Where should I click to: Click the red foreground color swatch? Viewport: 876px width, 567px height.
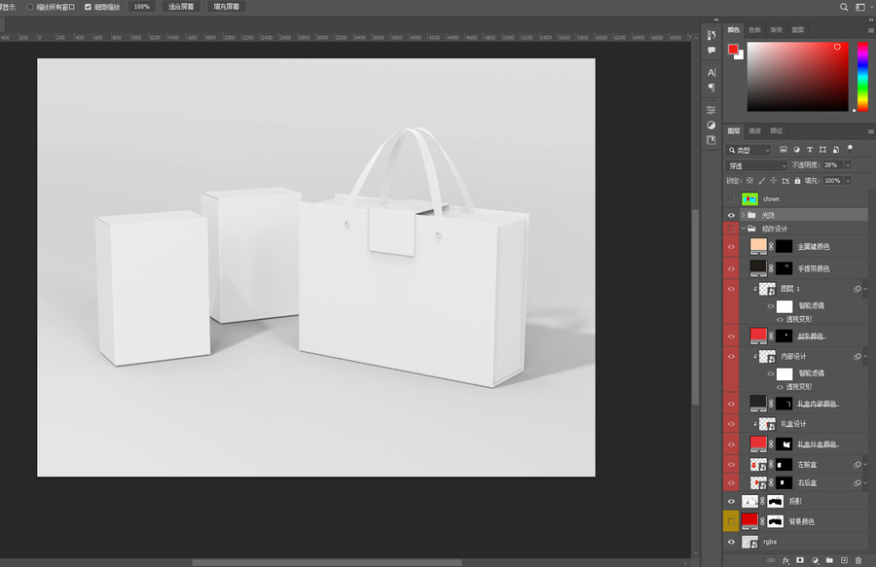(732, 49)
